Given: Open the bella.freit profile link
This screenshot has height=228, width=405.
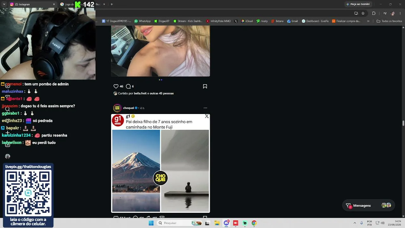Looking at the screenshot, I should pos(140,93).
